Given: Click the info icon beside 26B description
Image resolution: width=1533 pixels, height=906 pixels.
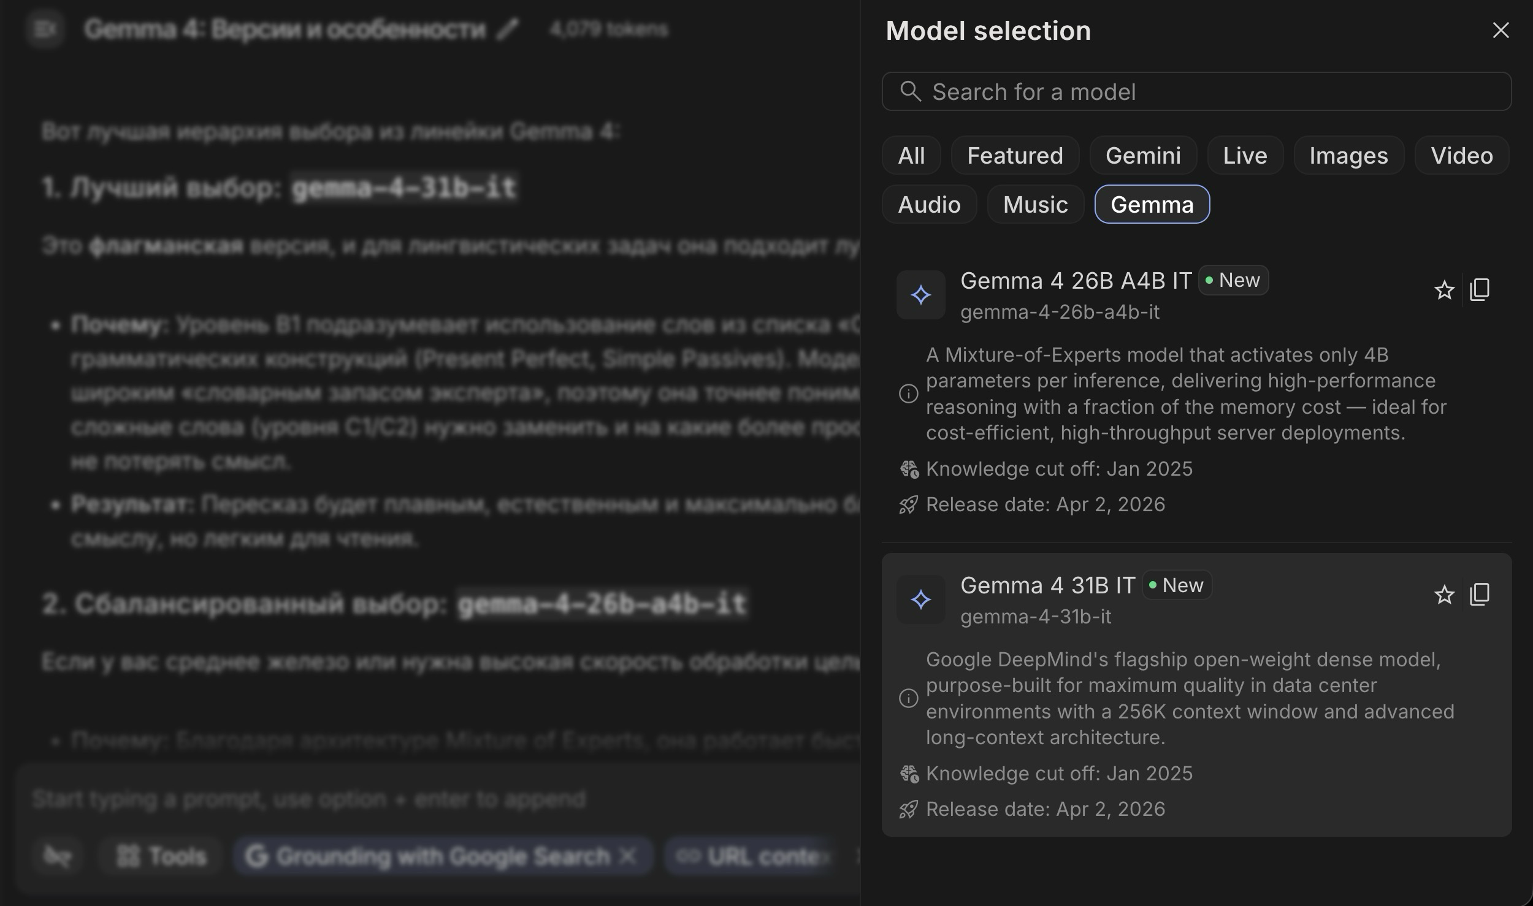Looking at the screenshot, I should (908, 394).
